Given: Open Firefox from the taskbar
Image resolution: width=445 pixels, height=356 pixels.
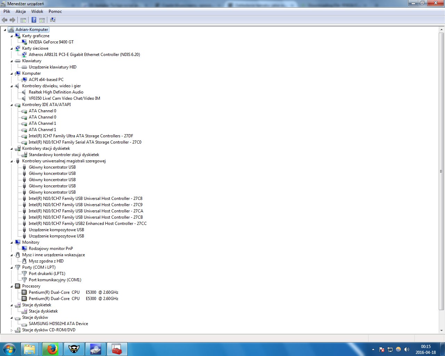Looking at the screenshot, I should (x=52, y=349).
